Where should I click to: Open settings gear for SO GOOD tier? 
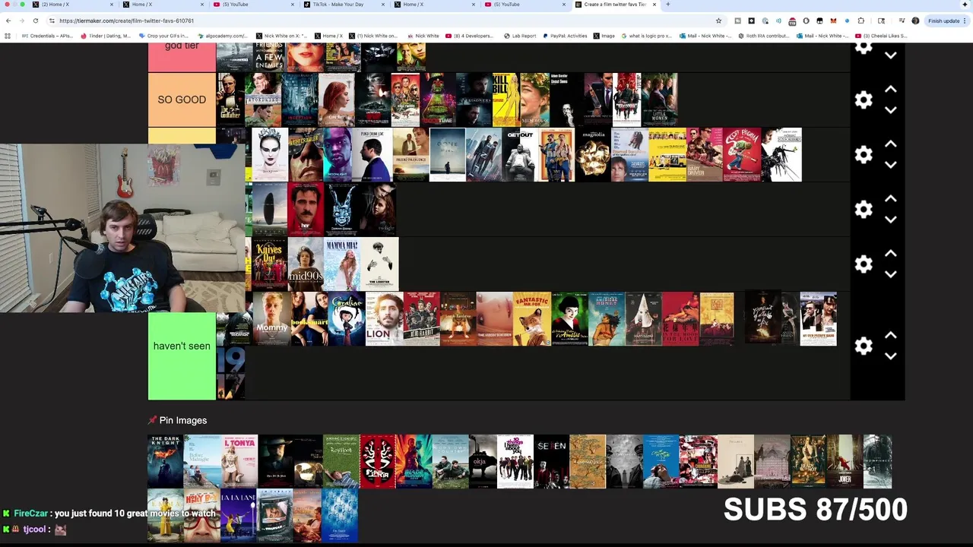click(864, 100)
